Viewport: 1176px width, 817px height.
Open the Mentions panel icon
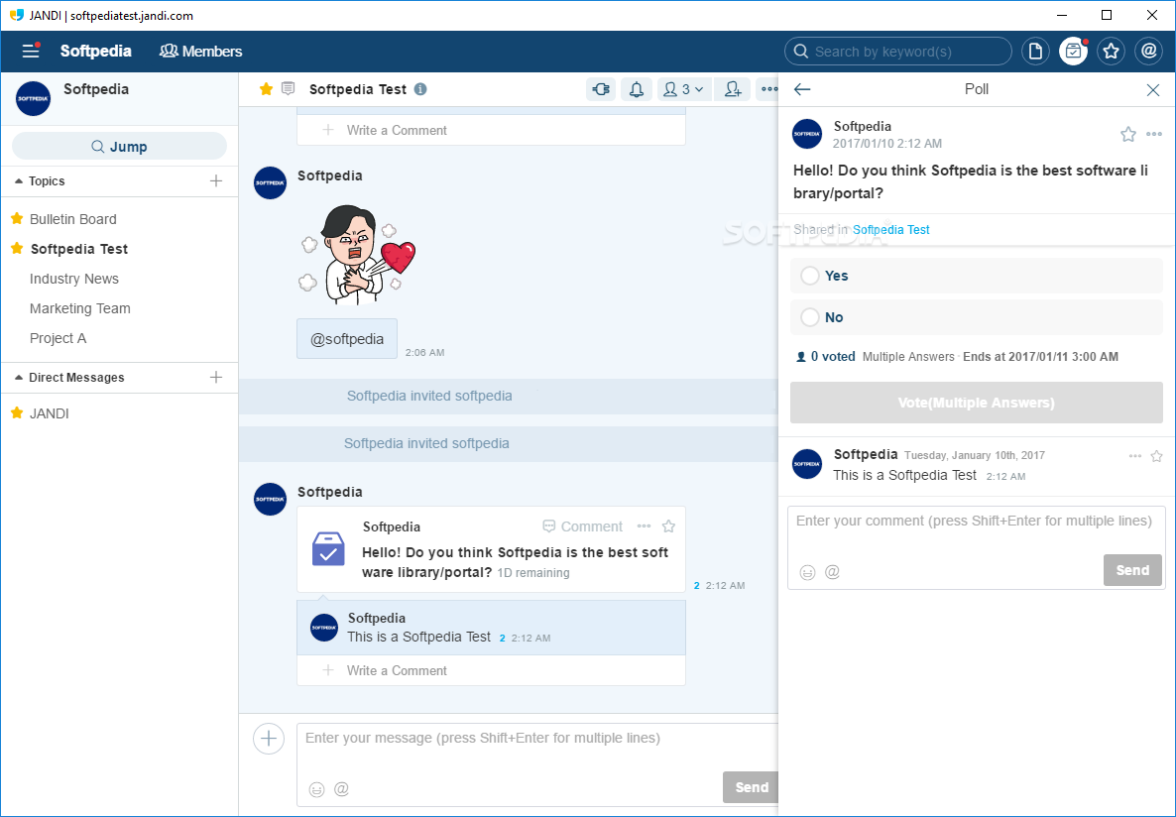[1148, 51]
